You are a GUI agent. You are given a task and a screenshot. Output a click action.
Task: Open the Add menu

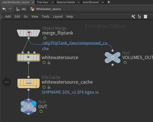(x=8, y=17)
